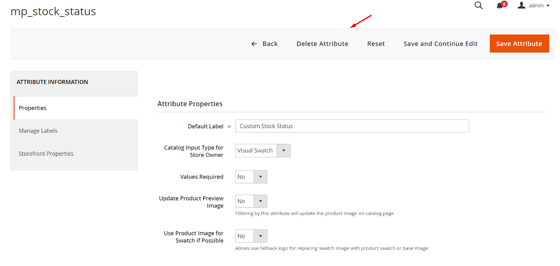Expand the Values Required dropdown

point(251,177)
